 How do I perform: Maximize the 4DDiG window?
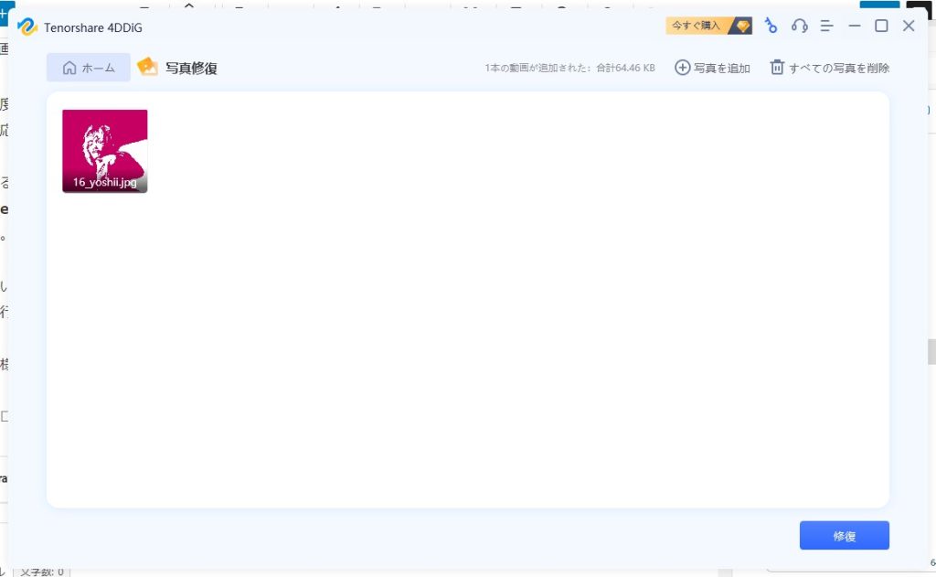881,26
